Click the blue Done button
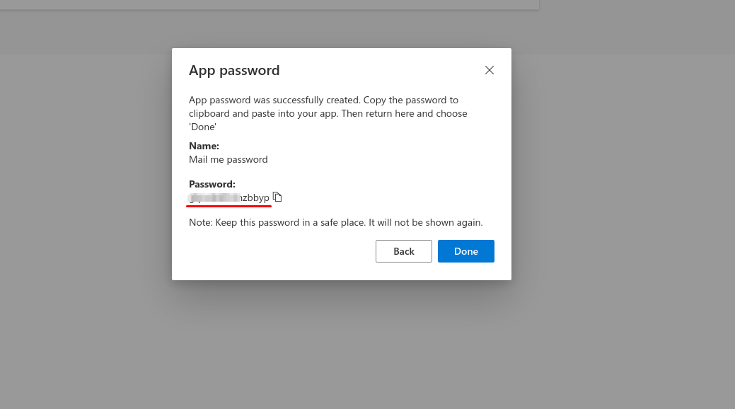This screenshot has height=409, width=735. 465,251
